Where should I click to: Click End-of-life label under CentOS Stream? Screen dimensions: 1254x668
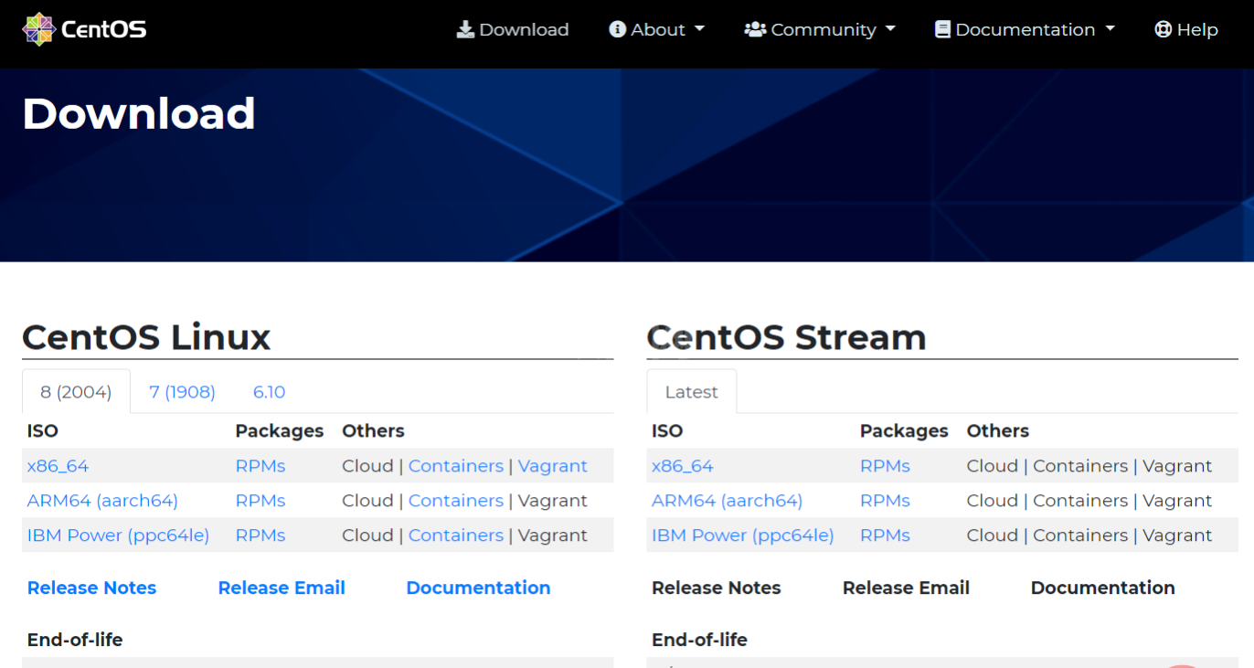[699, 640]
